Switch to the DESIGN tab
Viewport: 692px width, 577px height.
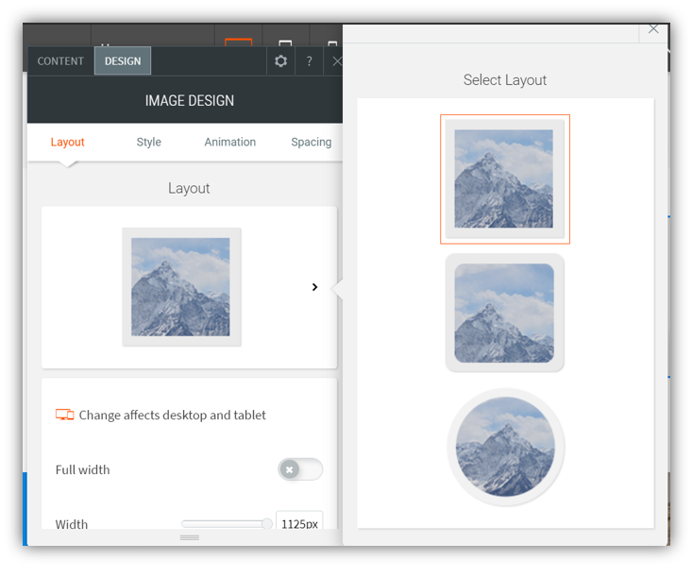pos(123,61)
